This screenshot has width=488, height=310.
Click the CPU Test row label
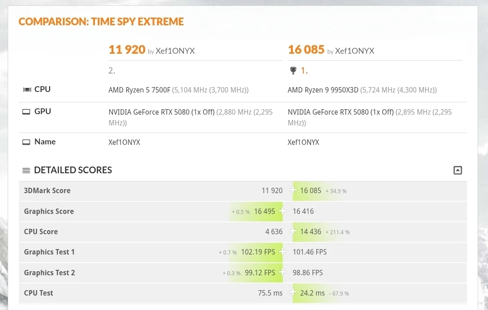click(38, 293)
